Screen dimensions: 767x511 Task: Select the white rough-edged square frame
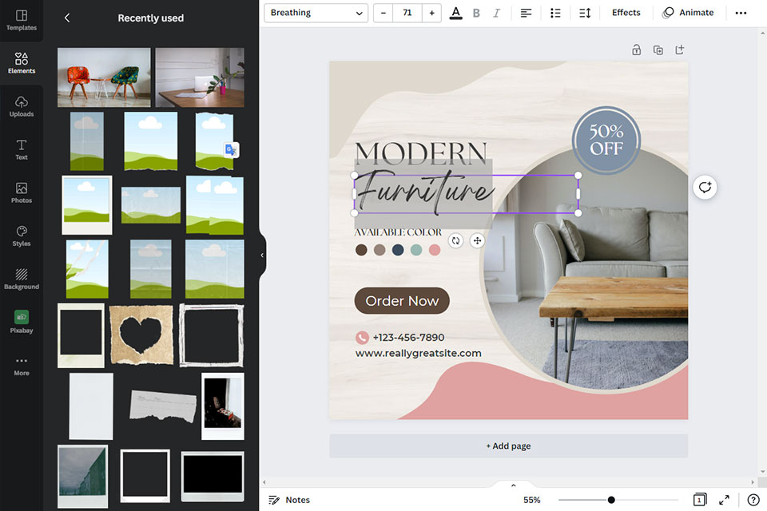[211, 335]
